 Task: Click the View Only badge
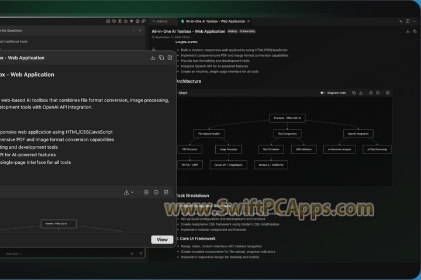pos(247,32)
